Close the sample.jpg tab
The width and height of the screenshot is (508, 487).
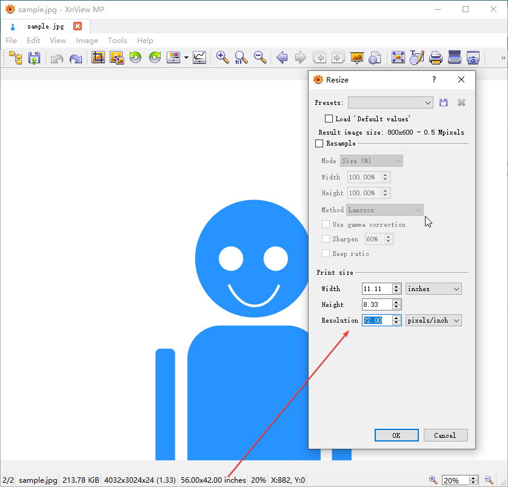(x=78, y=26)
